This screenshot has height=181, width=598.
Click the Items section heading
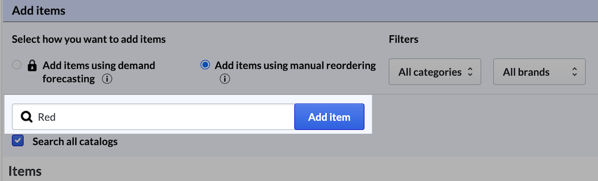(x=25, y=172)
